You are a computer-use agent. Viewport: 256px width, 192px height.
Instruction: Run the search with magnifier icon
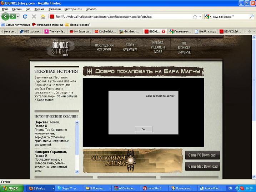[251, 16]
